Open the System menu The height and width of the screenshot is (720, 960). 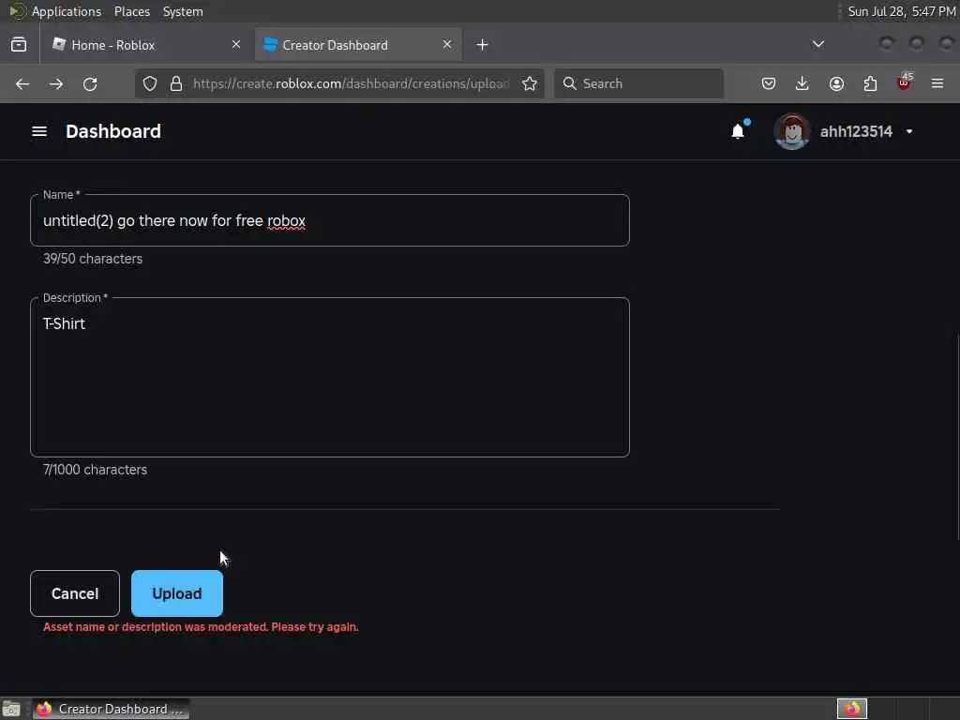point(183,11)
